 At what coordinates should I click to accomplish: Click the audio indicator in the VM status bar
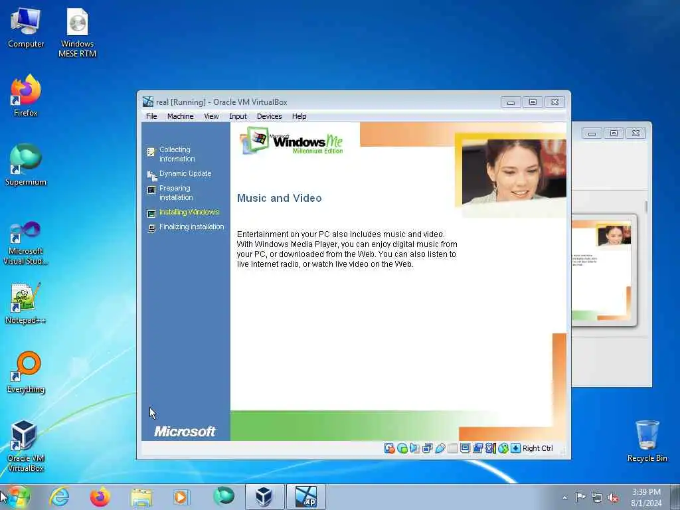pos(414,448)
